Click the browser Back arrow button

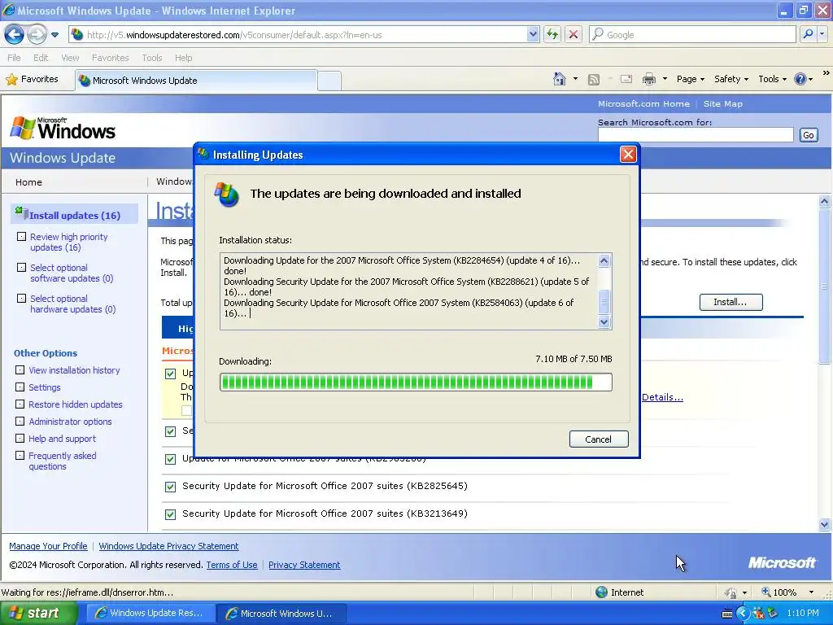coord(14,35)
